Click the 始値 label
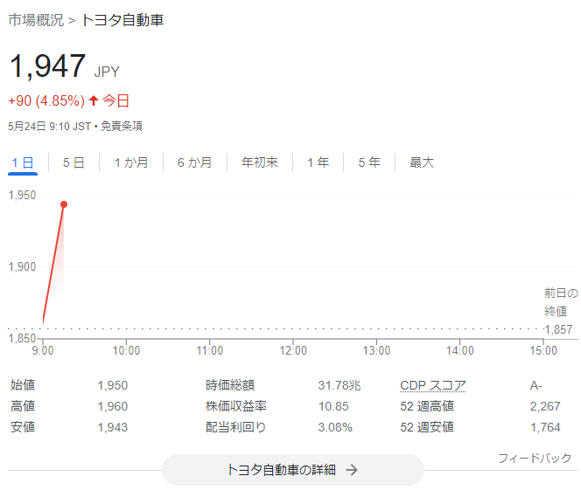This screenshot has height=490, width=581. 23,385
